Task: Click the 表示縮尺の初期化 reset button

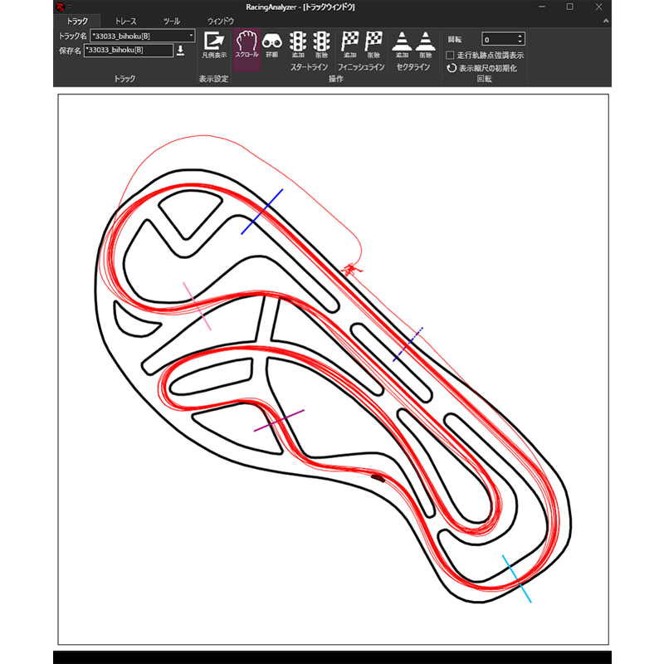Action: coord(482,68)
